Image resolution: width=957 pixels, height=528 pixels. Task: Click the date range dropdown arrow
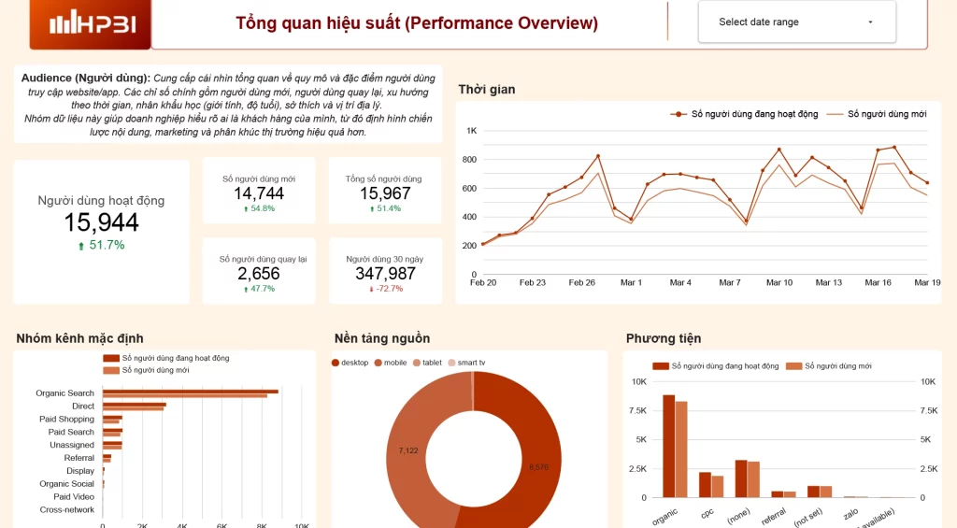(x=870, y=22)
